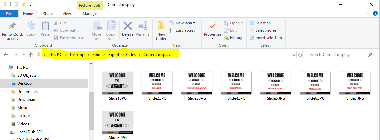Select Downloads in navigation pane
Viewport: 380px width, 140px height.
tap(27, 100)
